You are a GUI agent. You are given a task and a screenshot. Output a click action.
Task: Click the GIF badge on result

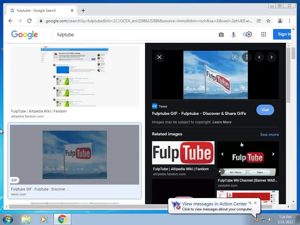[x=14, y=180]
